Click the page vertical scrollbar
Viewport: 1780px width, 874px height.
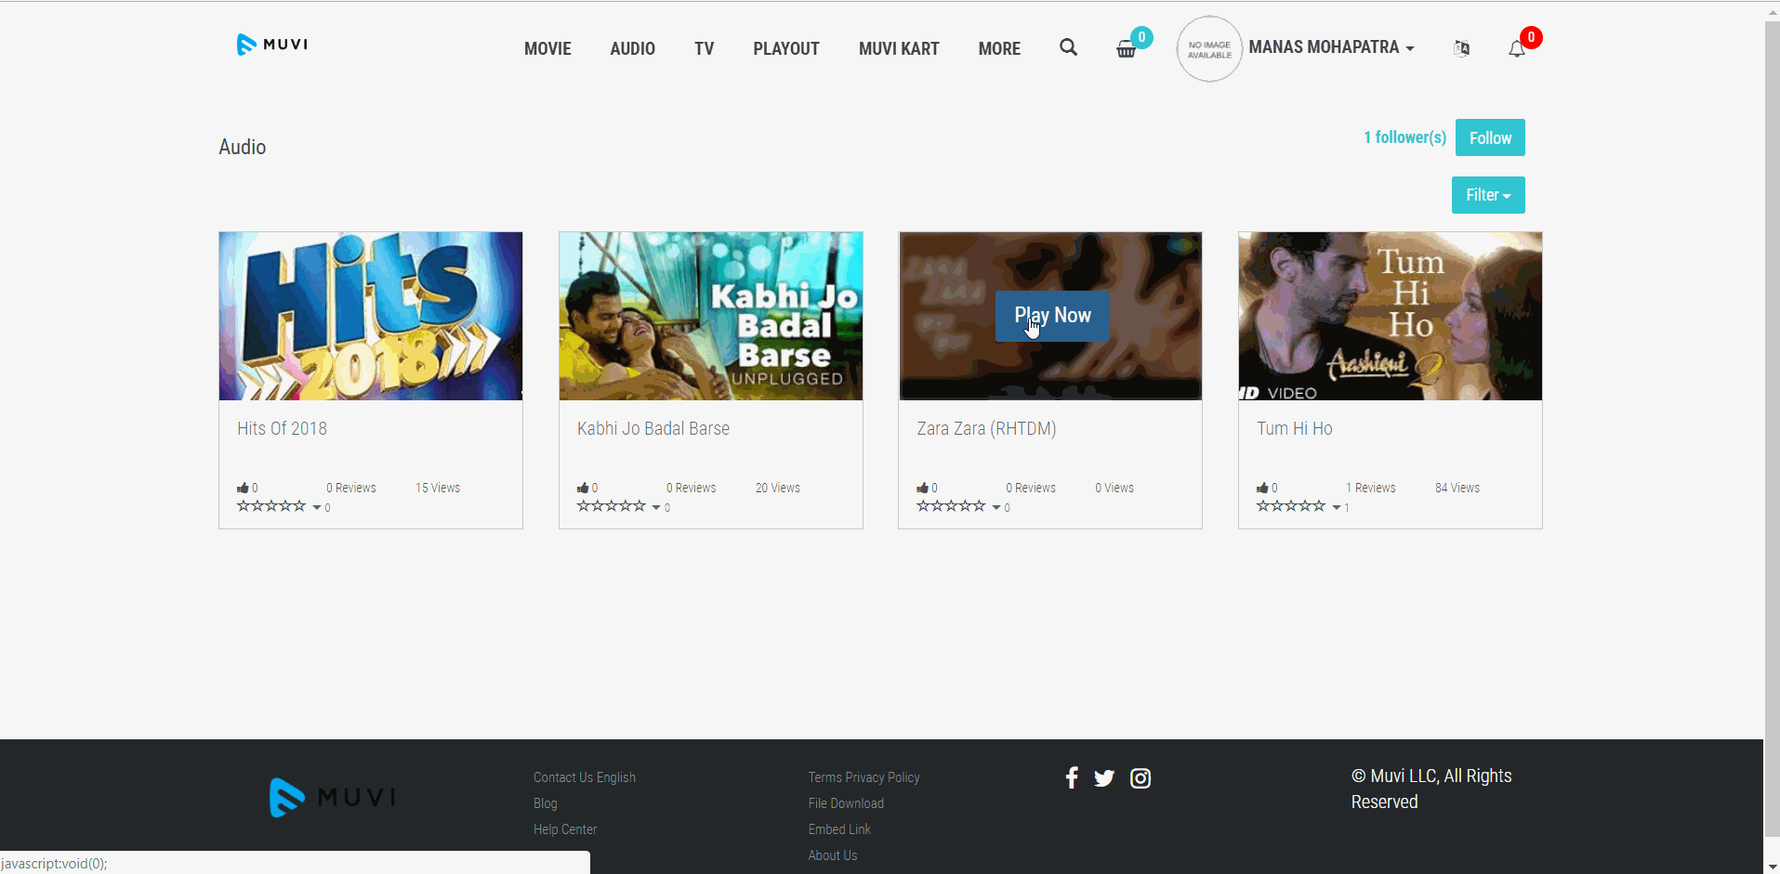[x=1772, y=429]
